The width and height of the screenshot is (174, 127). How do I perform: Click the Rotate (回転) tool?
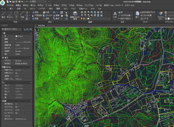click(x=46, y=19)
